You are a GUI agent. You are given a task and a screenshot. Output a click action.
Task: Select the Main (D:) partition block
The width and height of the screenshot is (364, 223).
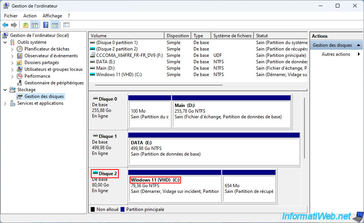(x=232, y=111)
